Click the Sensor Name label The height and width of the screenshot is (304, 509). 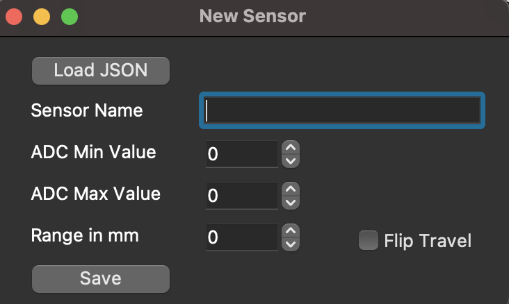tap(87, 110)
